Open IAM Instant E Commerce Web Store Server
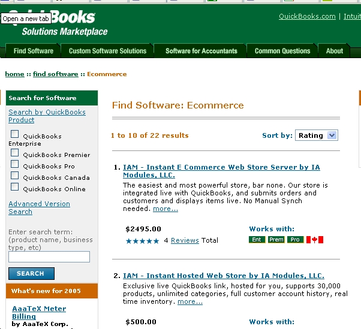 coord(221,171)
